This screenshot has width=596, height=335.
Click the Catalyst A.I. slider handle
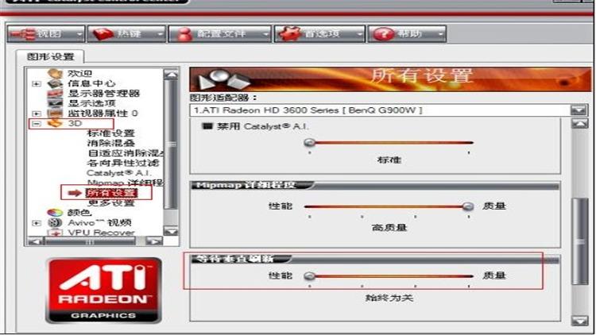(310, 143)
